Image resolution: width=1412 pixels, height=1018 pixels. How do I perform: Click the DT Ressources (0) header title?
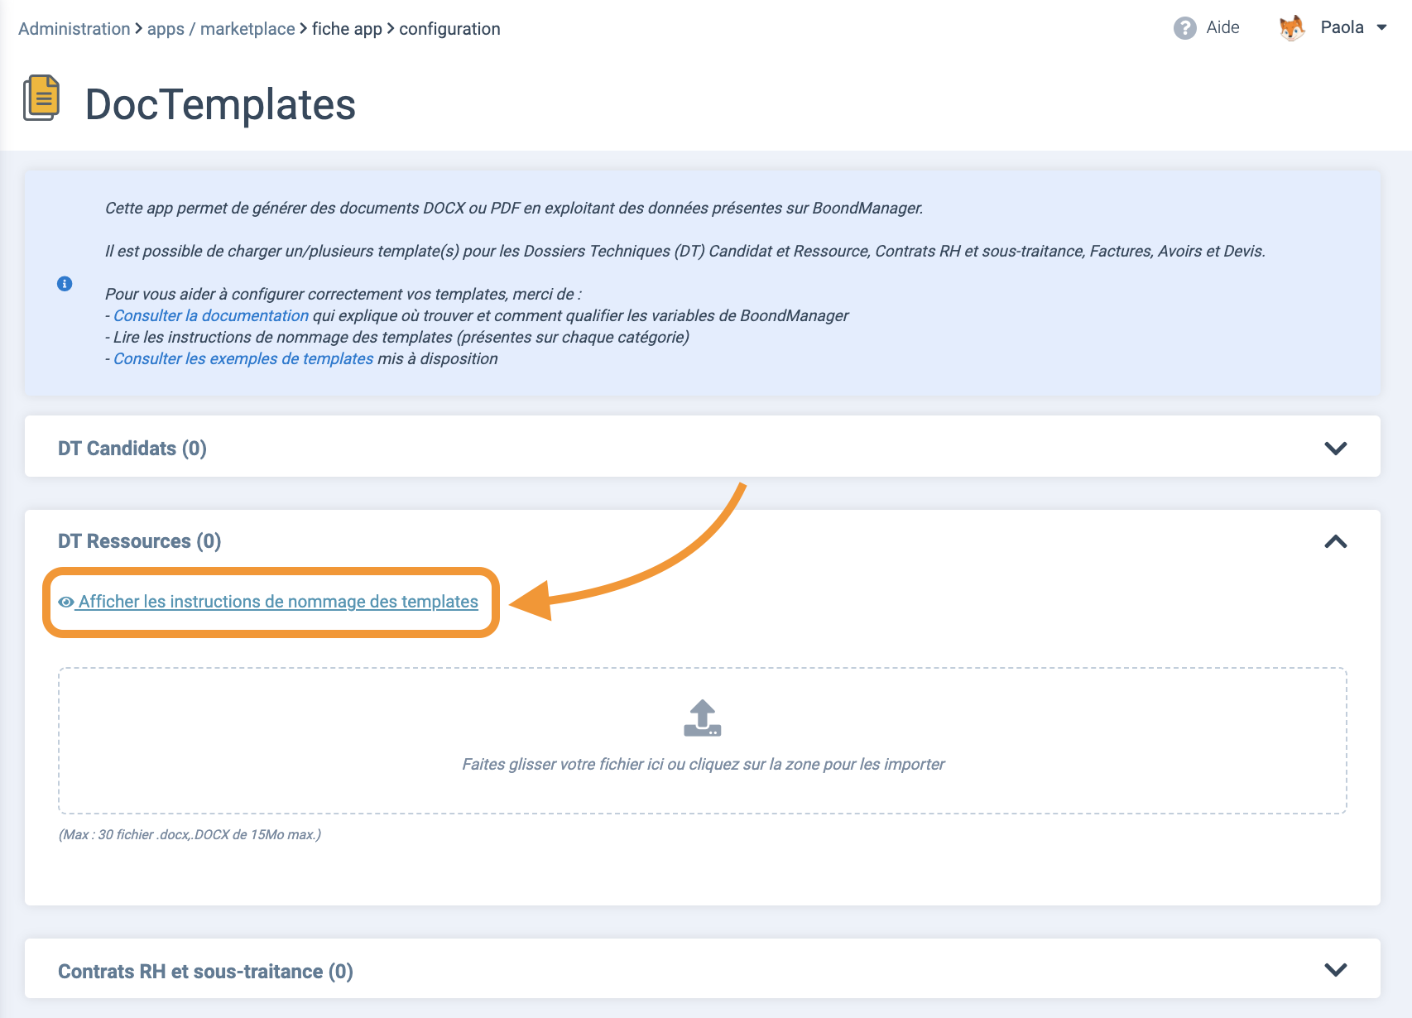[x=139, y=541]
